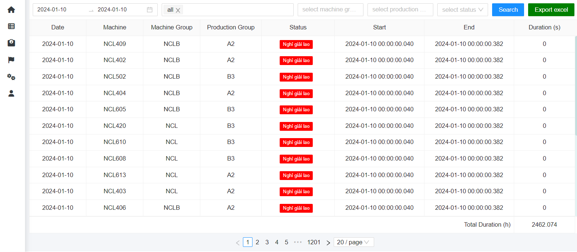Select machine cell NCL608
Screen dimensions: 577x252
tap(115, 158)
